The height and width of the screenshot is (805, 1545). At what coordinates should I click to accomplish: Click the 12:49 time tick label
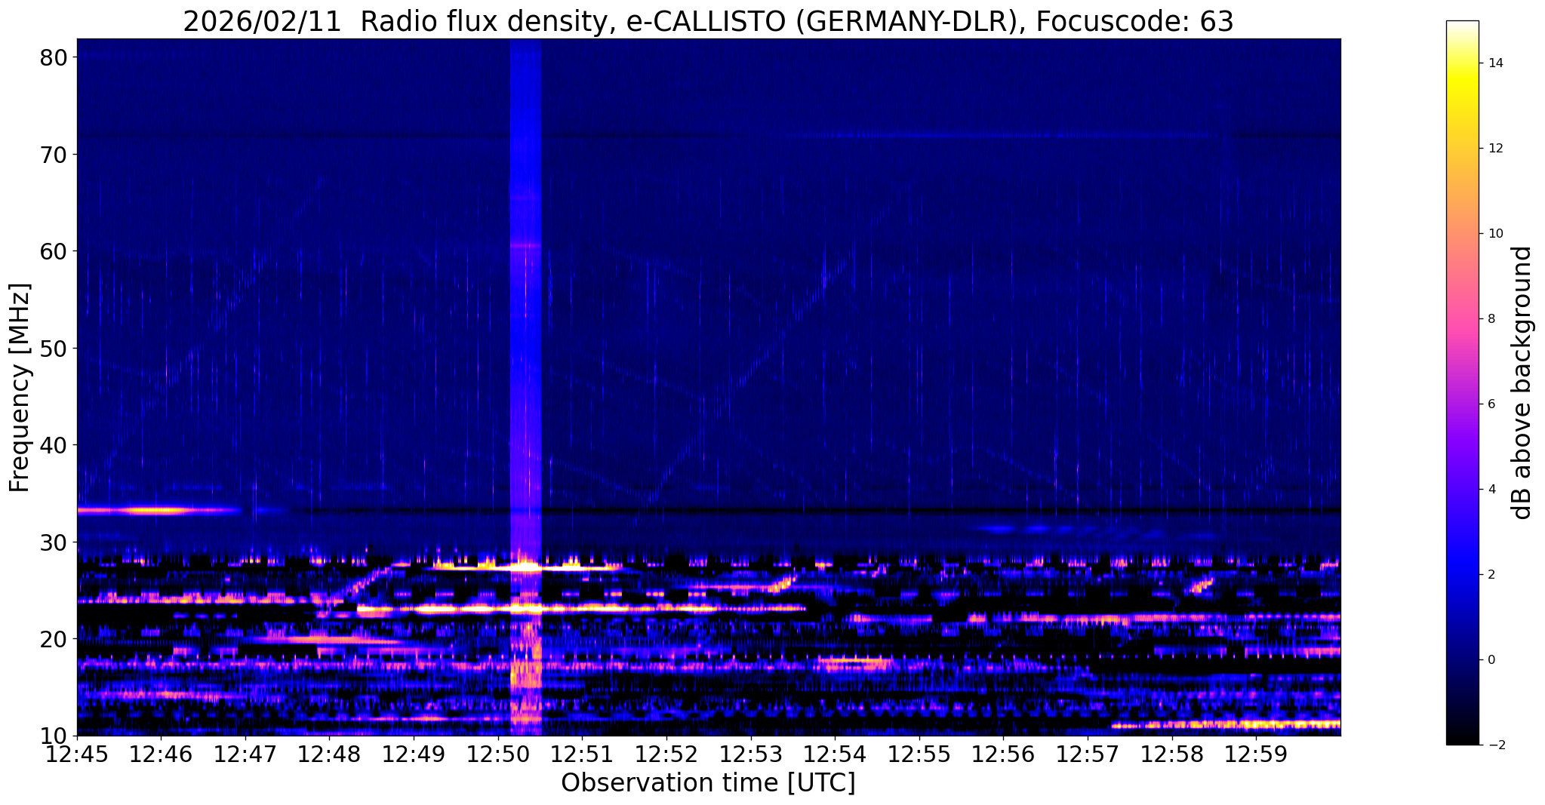(x=414, y=754)
